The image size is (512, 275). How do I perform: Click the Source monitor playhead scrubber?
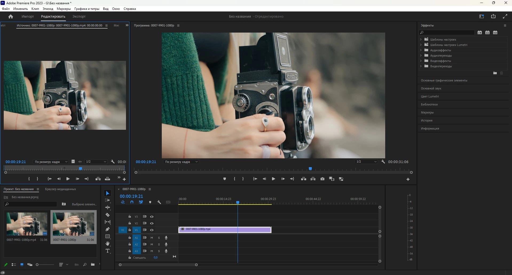click(x=80, y=169)
